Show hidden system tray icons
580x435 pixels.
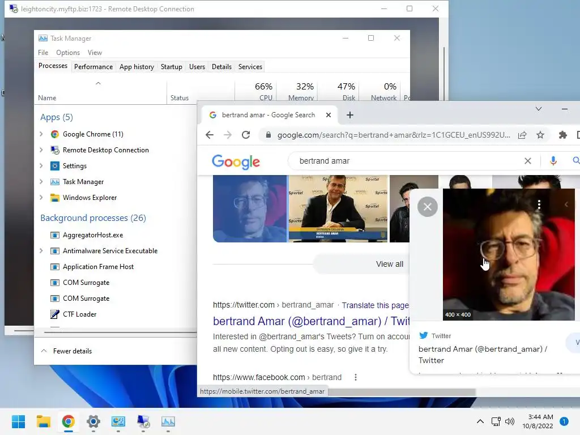pyautogui.click(x=480, y=421)
